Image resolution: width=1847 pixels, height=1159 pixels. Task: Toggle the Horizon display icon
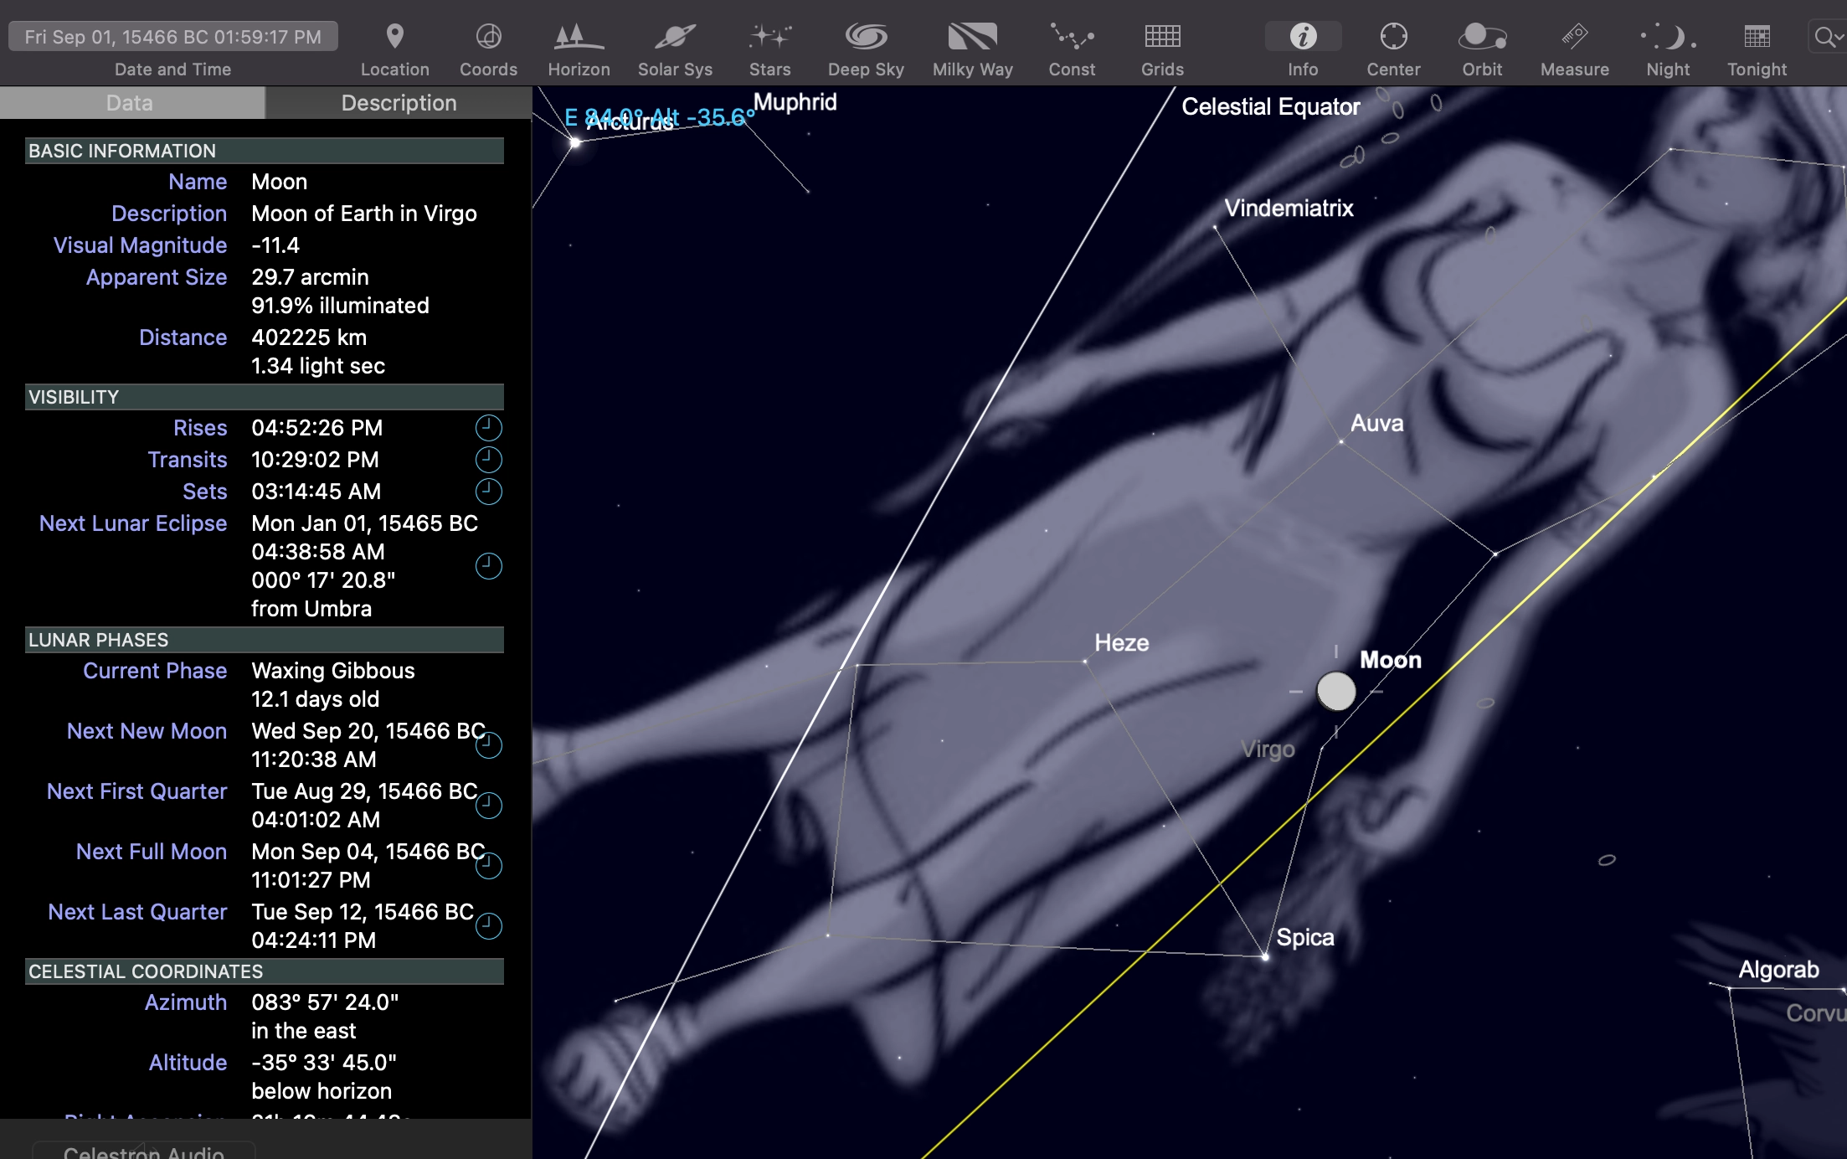[579, 37]
